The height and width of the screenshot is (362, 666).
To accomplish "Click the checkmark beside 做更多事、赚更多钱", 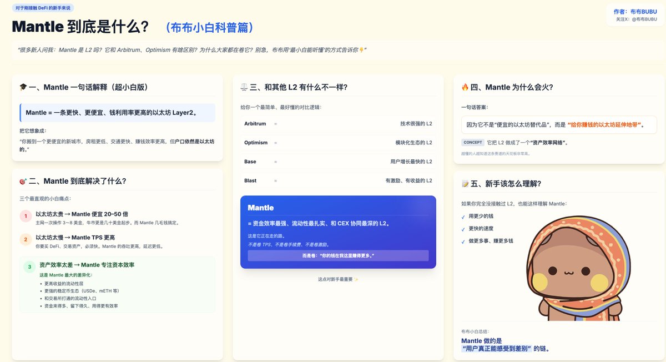I will [463, 242].
